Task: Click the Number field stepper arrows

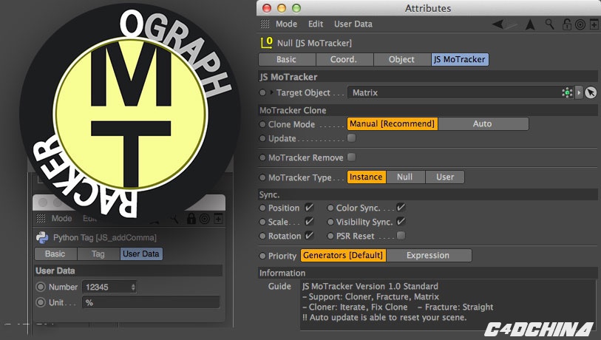Action: coord(133,287)
